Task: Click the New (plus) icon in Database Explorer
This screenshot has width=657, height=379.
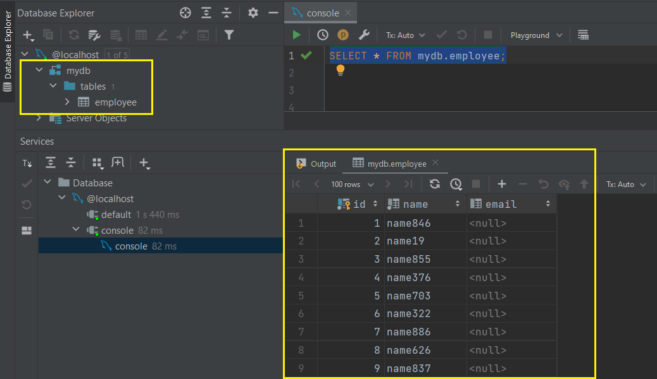Action: point(28,35)
